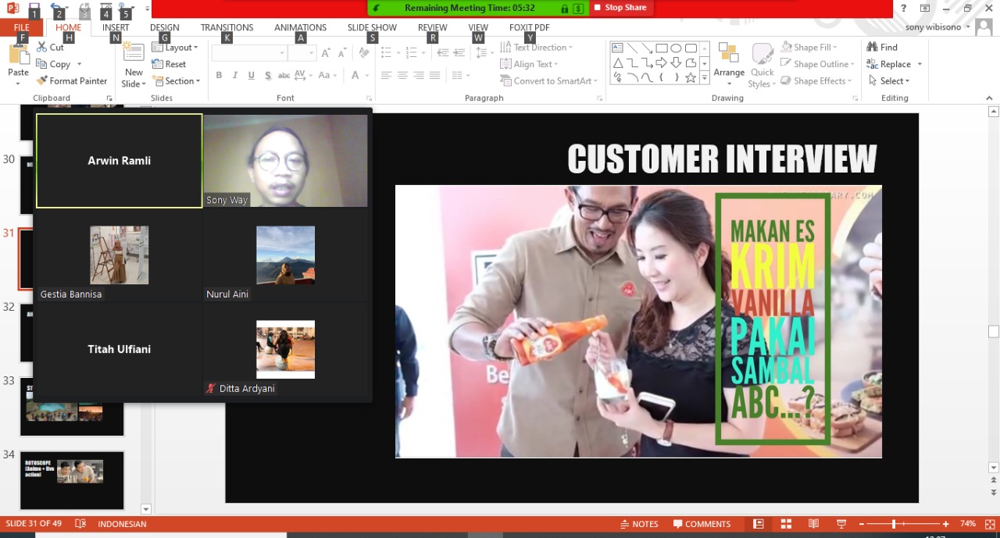This screenshot has width=1000, height=538.
Task: Open the Layout dropdown
Action: 176,48
